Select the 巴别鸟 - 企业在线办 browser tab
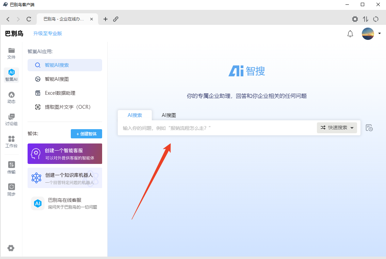The height and width of the screenshot is (259, 386). (x=67, y=19)
